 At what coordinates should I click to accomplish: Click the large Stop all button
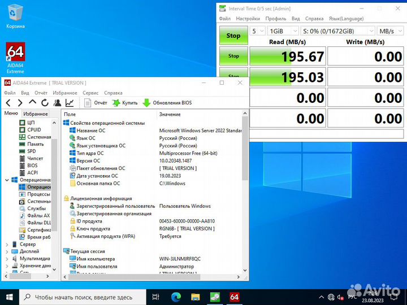(x=233, y=36)
